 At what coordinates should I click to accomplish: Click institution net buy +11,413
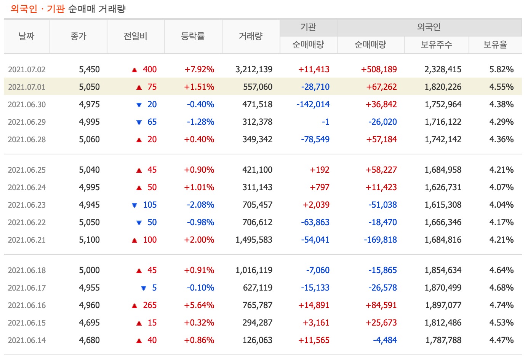[314, 70]
